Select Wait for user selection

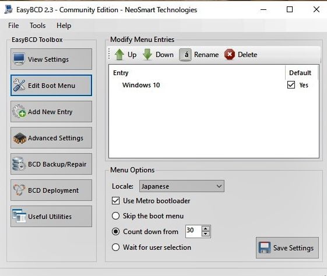116,247
